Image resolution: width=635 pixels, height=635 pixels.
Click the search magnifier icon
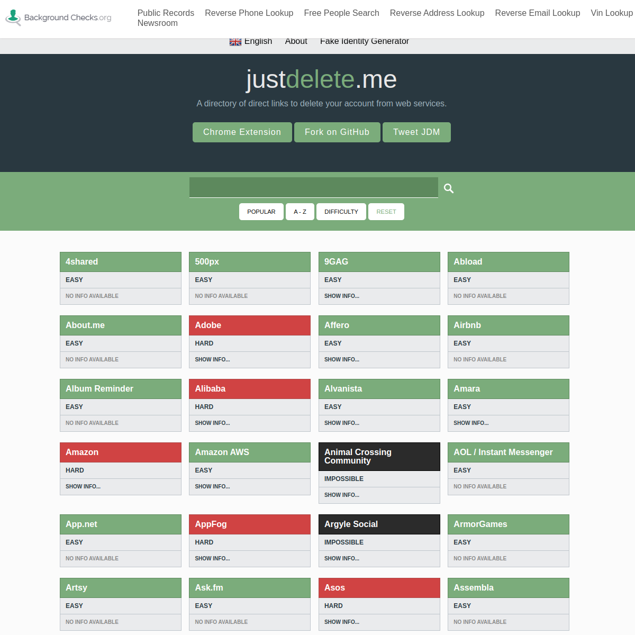point(449,188)
